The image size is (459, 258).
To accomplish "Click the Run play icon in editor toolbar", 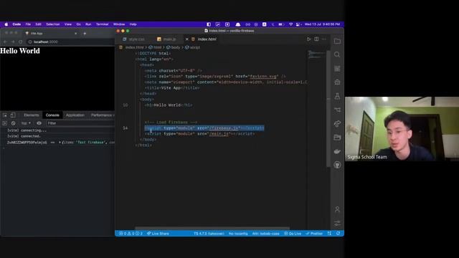I will [x=309, y=39].
